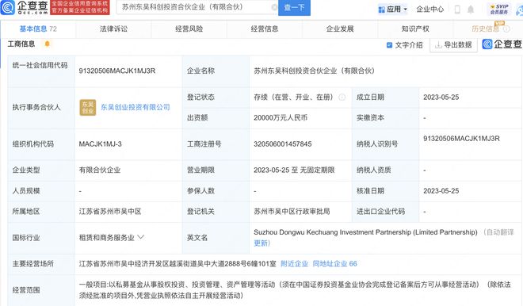Open the 知识产权 tab
Screen dimensions: 523x306
[415, 29]
